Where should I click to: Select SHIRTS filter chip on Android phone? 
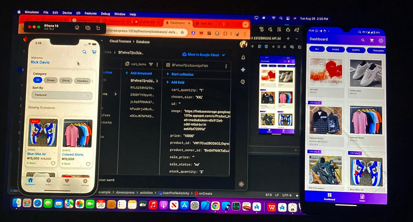pyautogui.click(x=356, y=50)
